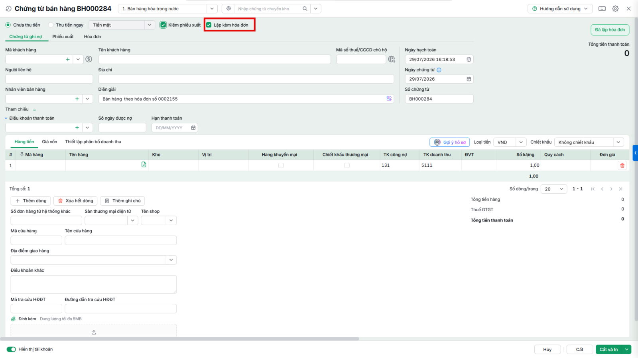This screenshot has height=358, width=638.
Task: Go to the last page of rows
Action: coord(620,189)
